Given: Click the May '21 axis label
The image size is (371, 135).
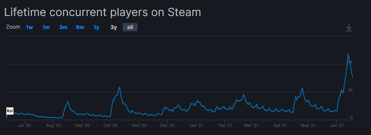Looking at the screenshot, I should pos(308,125).
